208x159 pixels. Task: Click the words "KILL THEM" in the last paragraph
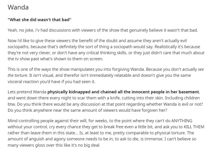(x=194, y=127)
